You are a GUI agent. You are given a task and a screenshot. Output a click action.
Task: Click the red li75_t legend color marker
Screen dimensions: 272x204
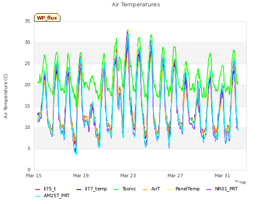(x=38, y=190)
